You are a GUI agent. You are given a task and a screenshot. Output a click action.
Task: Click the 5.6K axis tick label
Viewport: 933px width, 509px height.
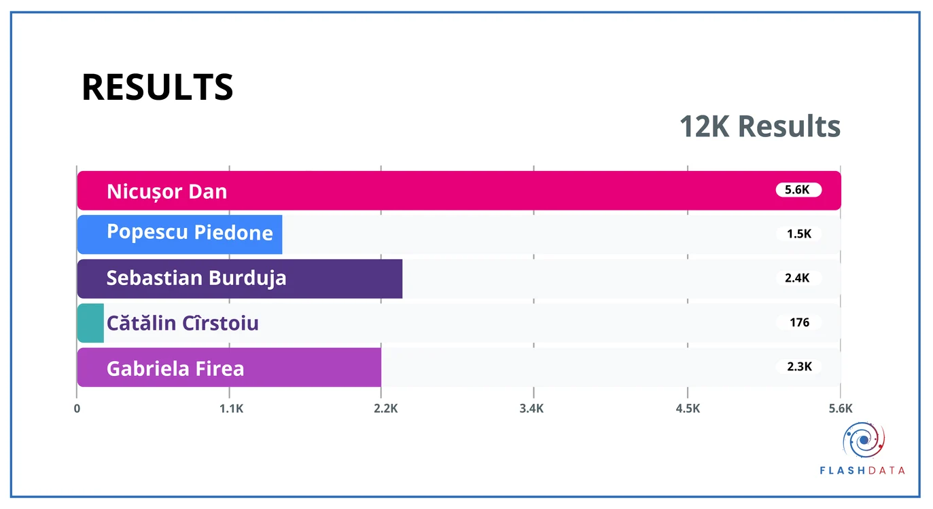click(841, 409)
